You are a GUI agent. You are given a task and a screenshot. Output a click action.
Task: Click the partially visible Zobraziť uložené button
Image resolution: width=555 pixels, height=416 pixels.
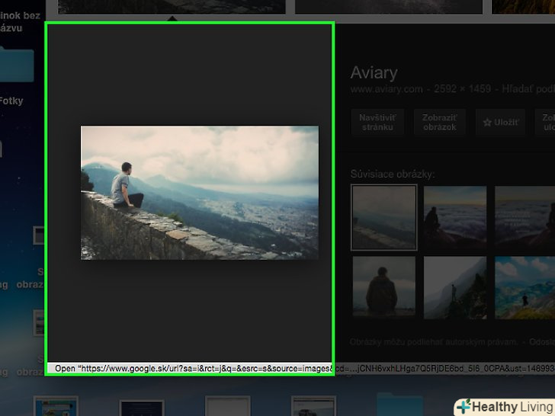547,122
